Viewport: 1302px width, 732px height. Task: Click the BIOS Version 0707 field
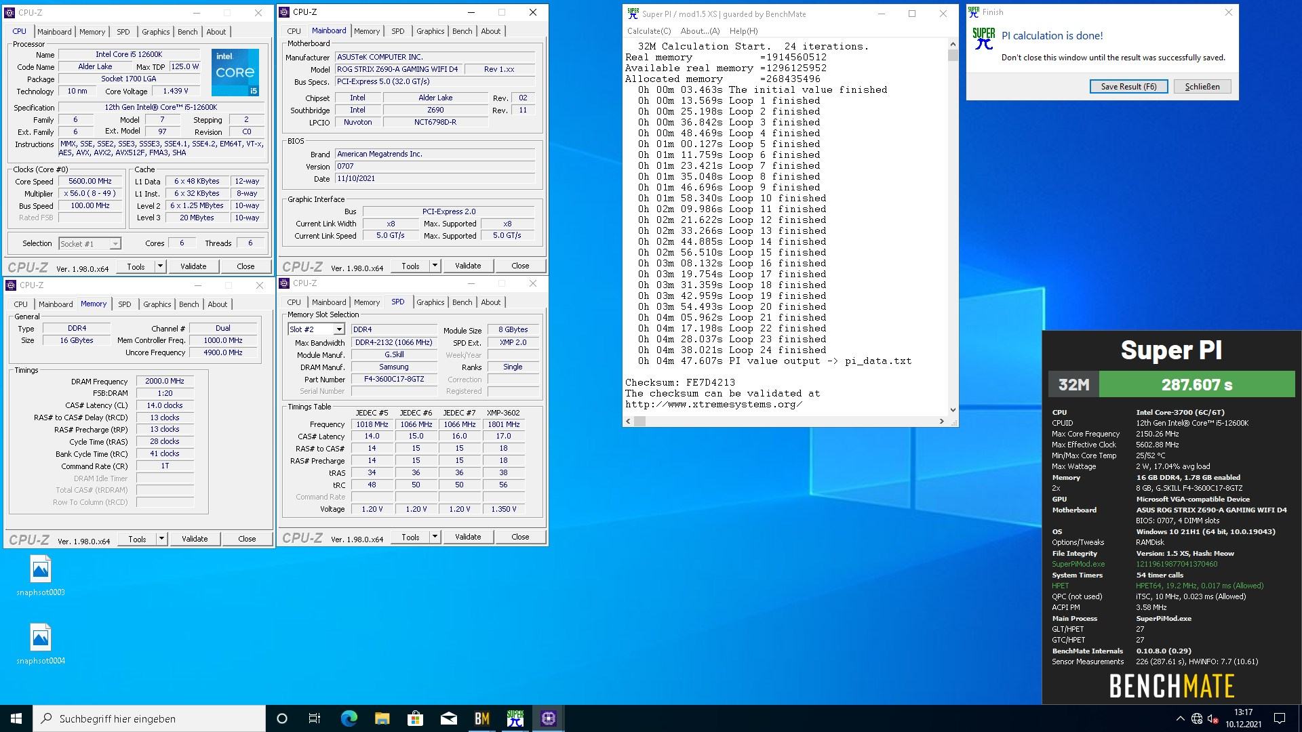coord(435,166)
